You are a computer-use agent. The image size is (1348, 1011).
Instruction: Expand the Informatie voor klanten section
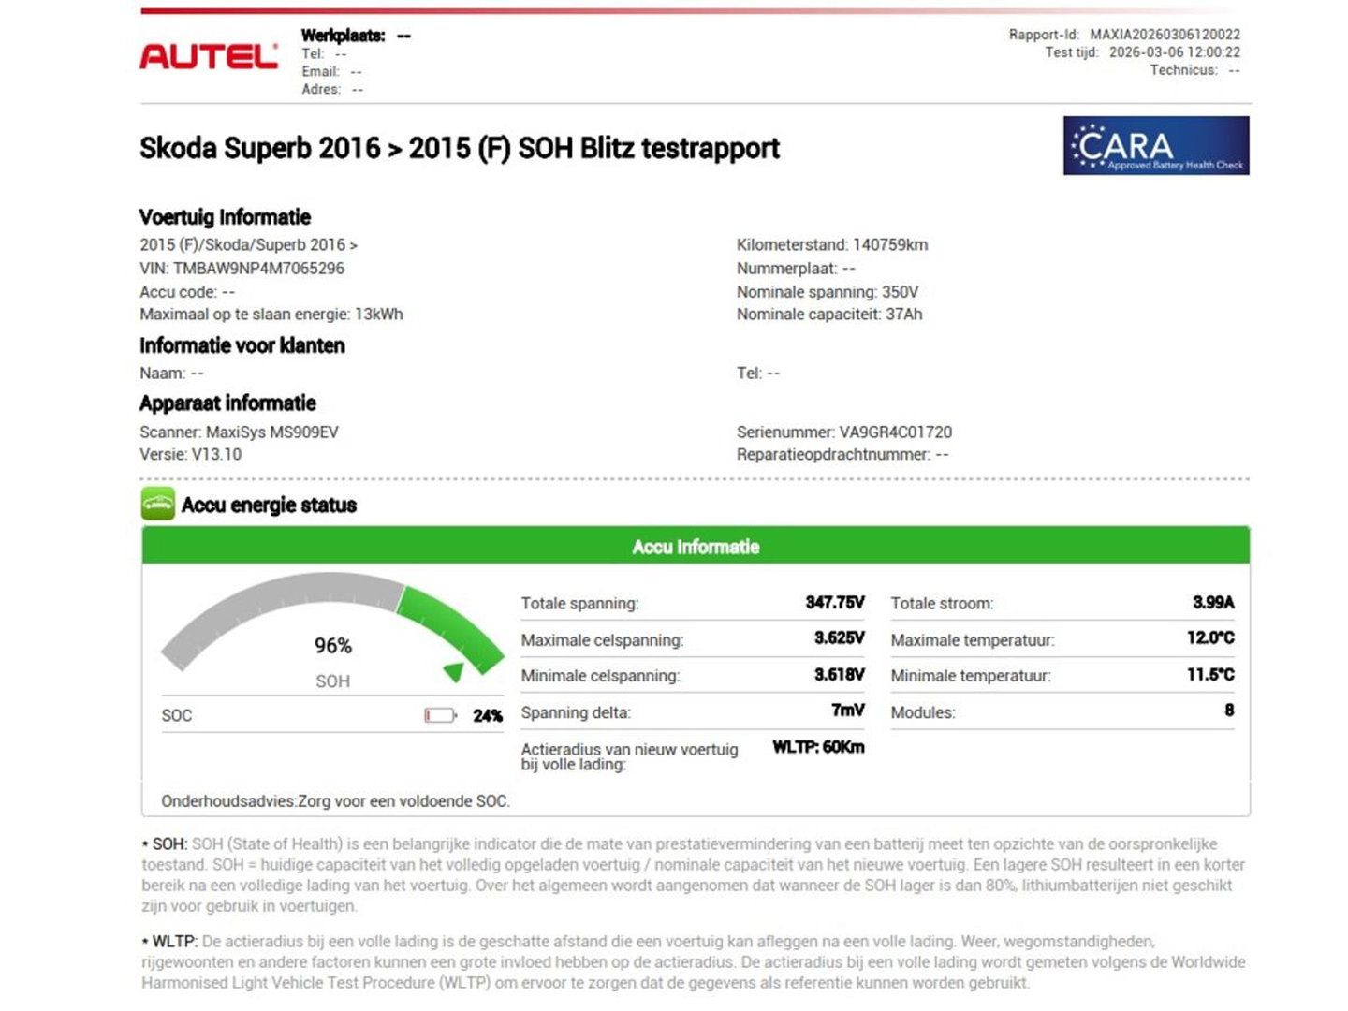(242, 345)
